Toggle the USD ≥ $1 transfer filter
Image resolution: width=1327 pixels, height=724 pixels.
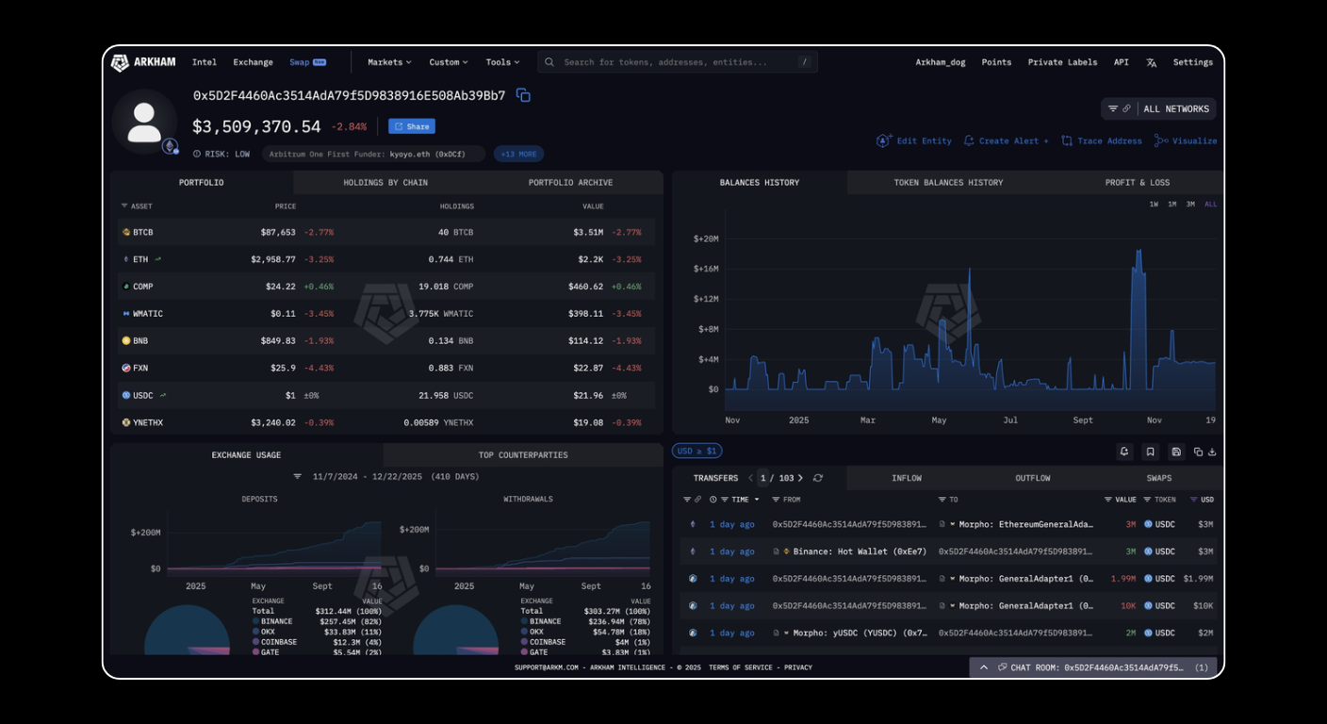point(696,451)
